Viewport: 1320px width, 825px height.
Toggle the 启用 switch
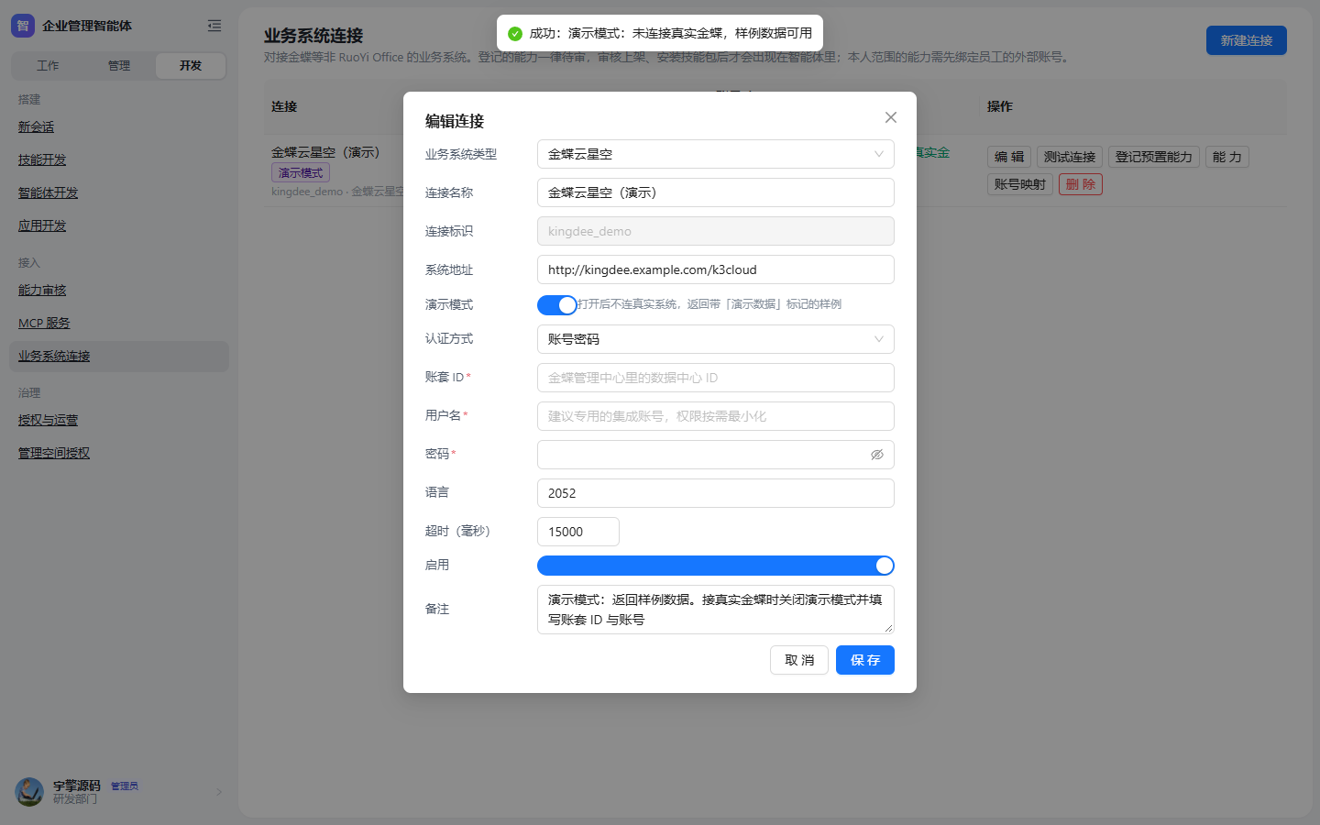tap(716, 566)
